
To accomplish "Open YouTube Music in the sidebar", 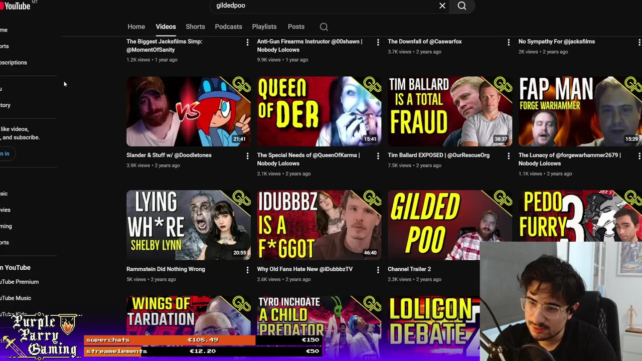I will pyautogui.click(x=16, y=298).
